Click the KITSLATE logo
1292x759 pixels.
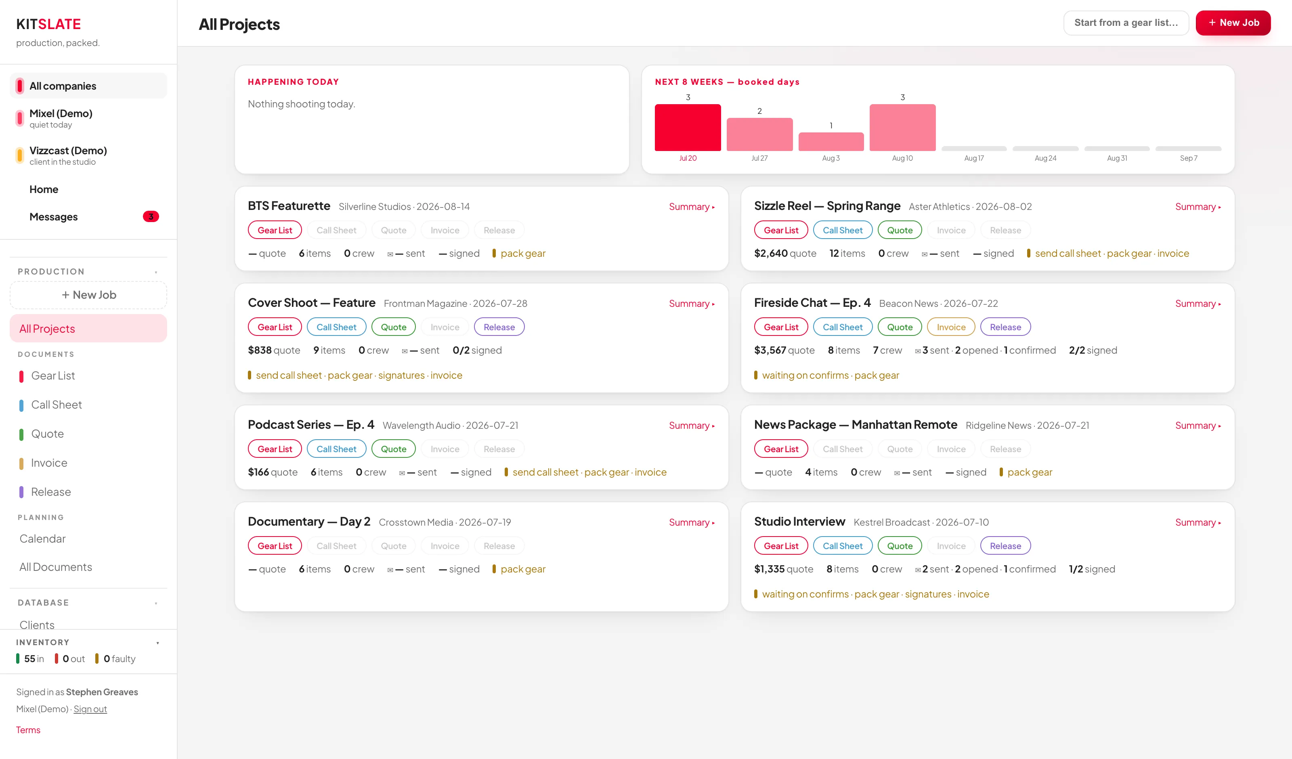coord(48,24)
